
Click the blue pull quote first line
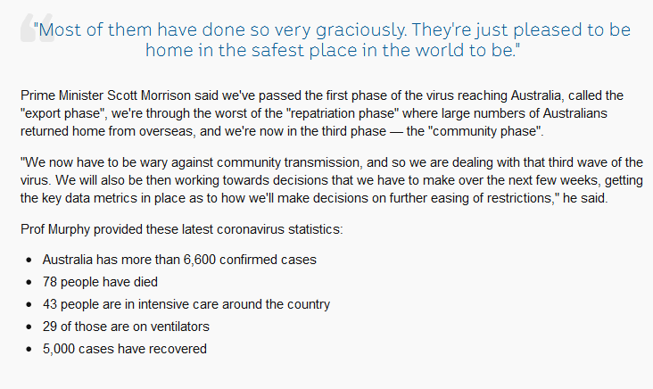[332, 30]
